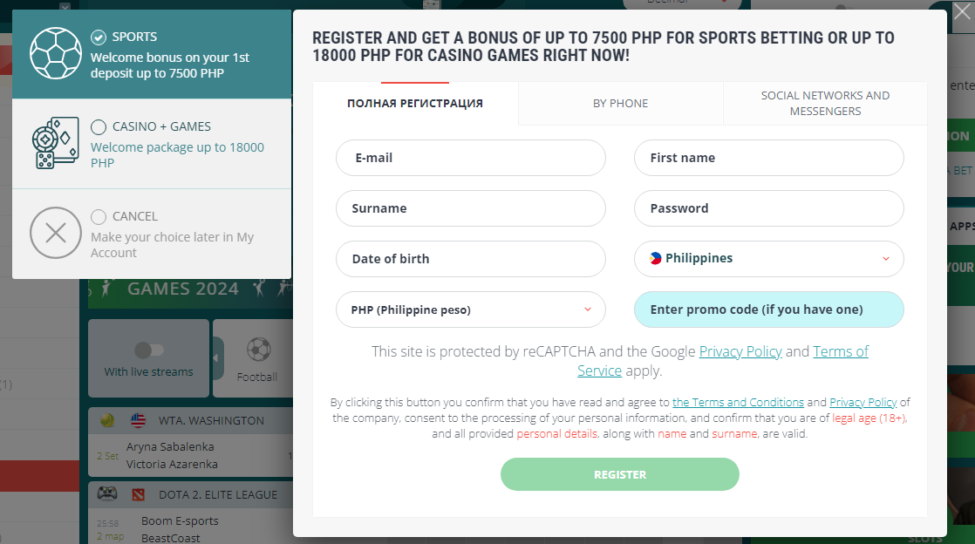The image size is (975, 544).
Task: Select the Sports welcome bonus radio option
Action: 99,37
